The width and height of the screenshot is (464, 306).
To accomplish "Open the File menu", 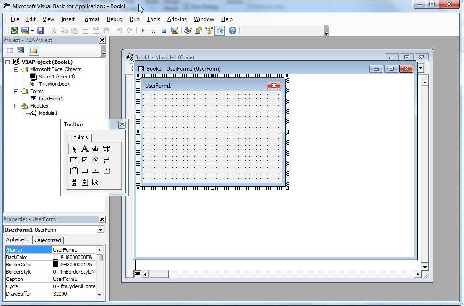I will click(15, 19).
